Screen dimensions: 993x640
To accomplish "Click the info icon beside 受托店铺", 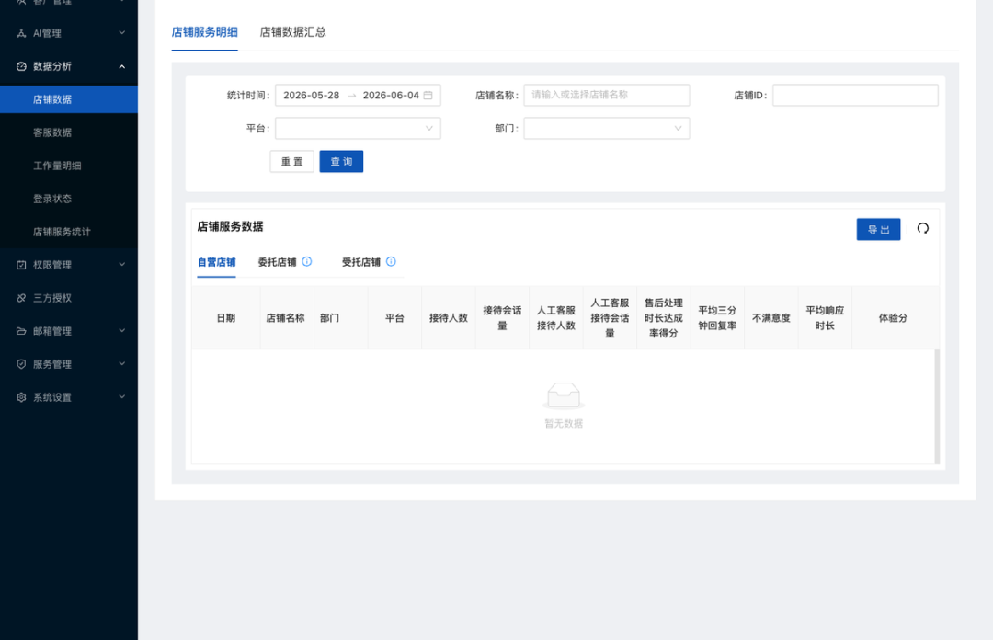I will coord(391,262).
